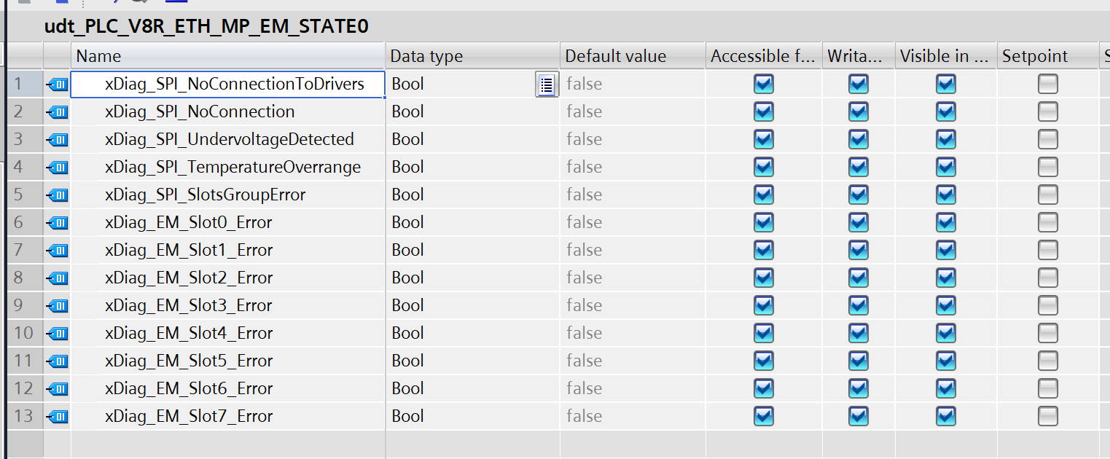Uncheck Visible checkbox for xDiag_EM_Slot6_Error
The width and height of the screenshot is (1110, 459).
(x=945, y=389)
